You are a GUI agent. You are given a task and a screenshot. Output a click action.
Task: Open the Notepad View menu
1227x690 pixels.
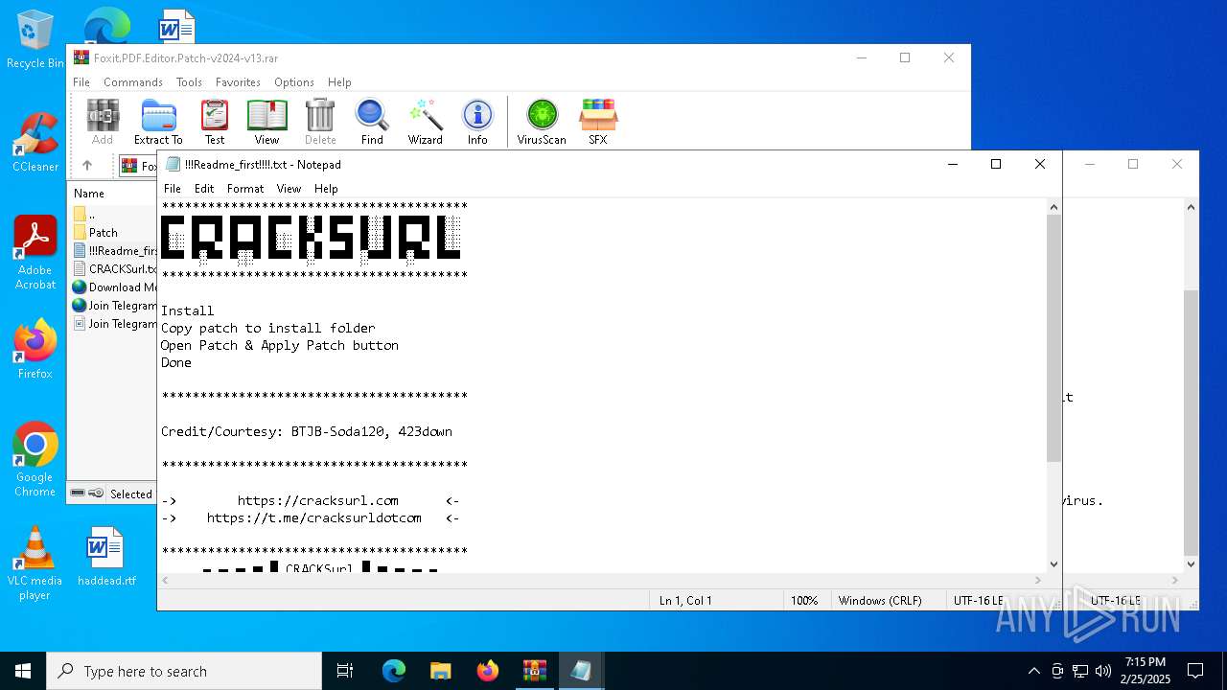pos(289,189)
